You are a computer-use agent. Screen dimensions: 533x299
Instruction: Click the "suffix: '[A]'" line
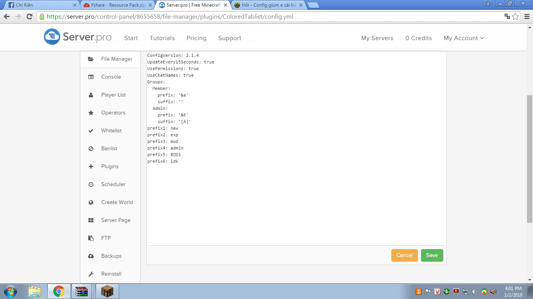point(174,121)
